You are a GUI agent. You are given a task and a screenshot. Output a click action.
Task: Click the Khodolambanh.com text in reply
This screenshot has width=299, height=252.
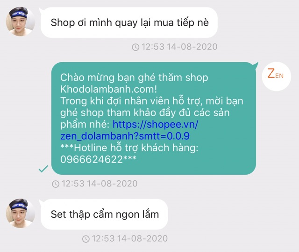point(108,89)
